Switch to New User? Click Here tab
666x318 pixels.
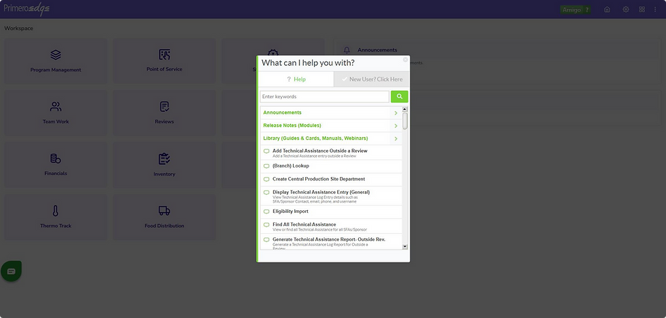click(372, 79)
